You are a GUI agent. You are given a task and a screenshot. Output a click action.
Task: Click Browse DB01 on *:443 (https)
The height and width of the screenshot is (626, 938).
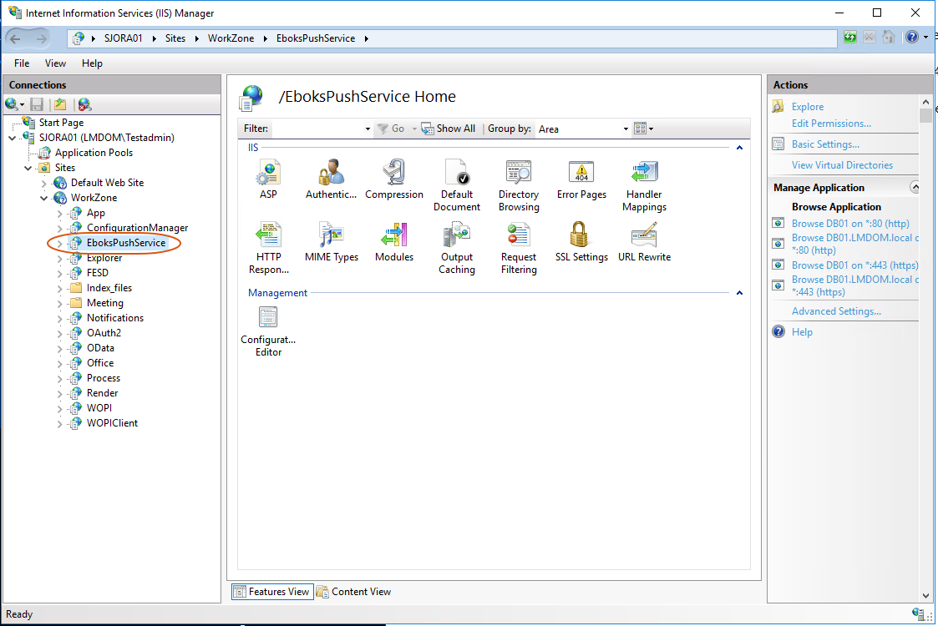854,265
